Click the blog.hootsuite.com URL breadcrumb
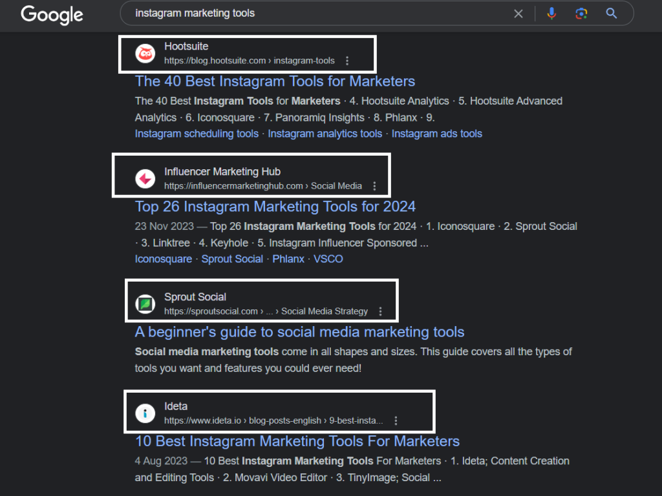This screenshot has height=496, width=662. click(250, 61)
